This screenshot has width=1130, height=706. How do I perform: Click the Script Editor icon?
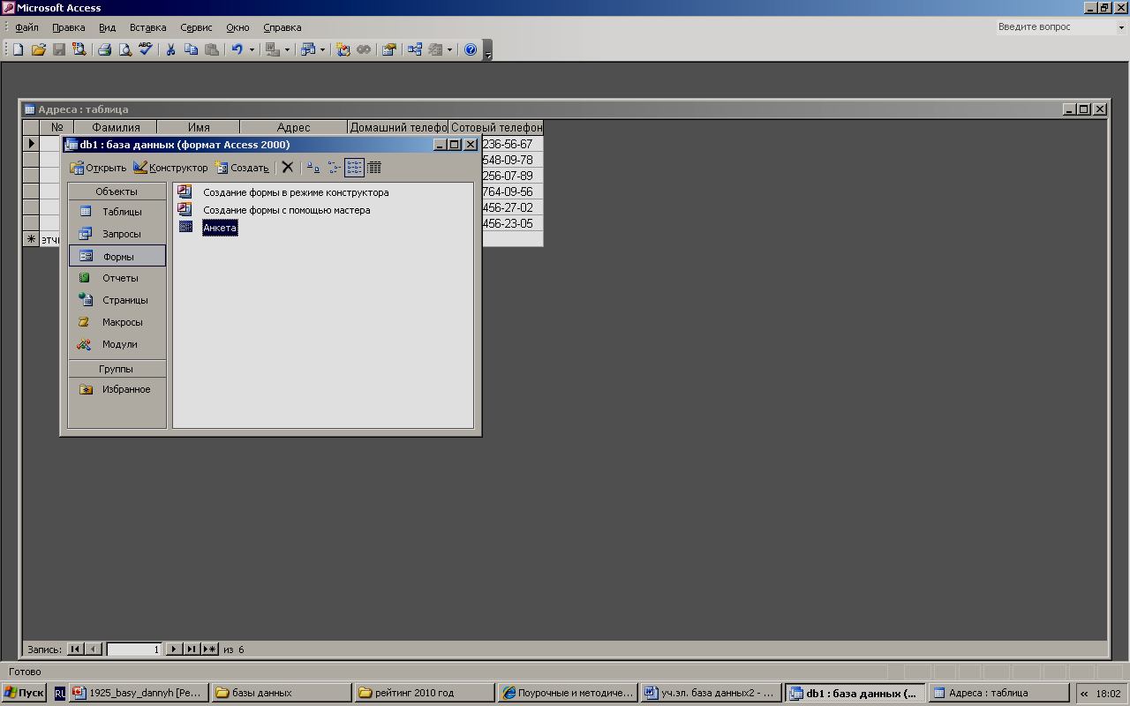[364, 49]
